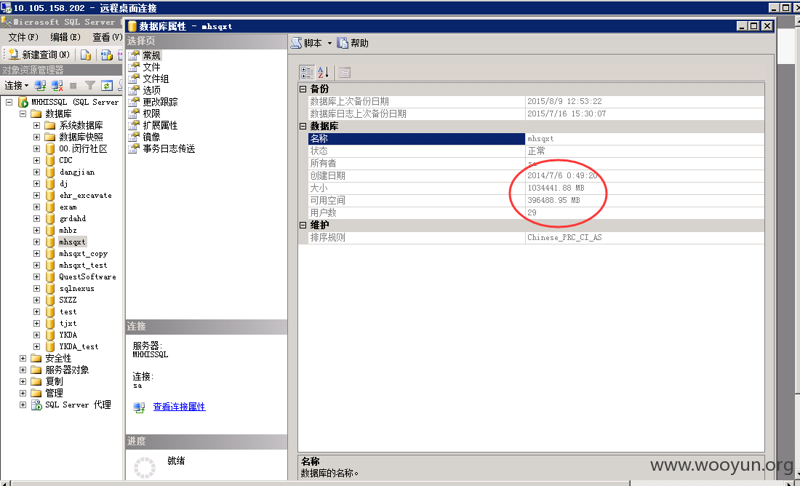
Task: Select the mhsqxt_copy database
Action: pos(83,254)
